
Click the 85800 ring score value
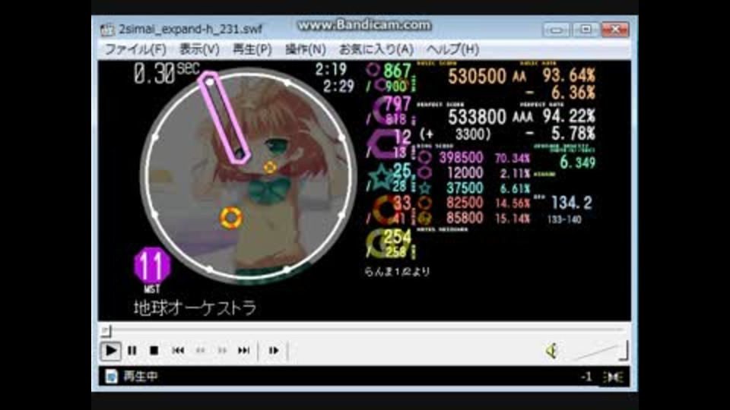(464, 218)
